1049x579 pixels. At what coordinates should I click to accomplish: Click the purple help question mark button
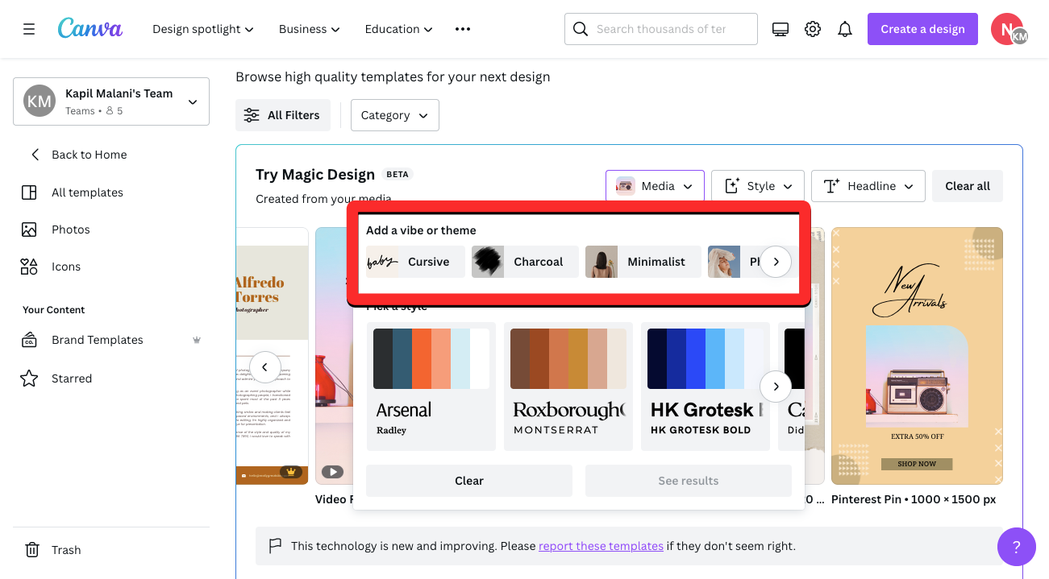coord(1016,547)
